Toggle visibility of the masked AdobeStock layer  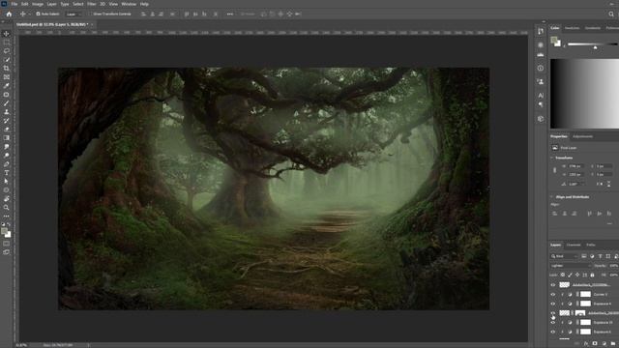pos(552,313)
